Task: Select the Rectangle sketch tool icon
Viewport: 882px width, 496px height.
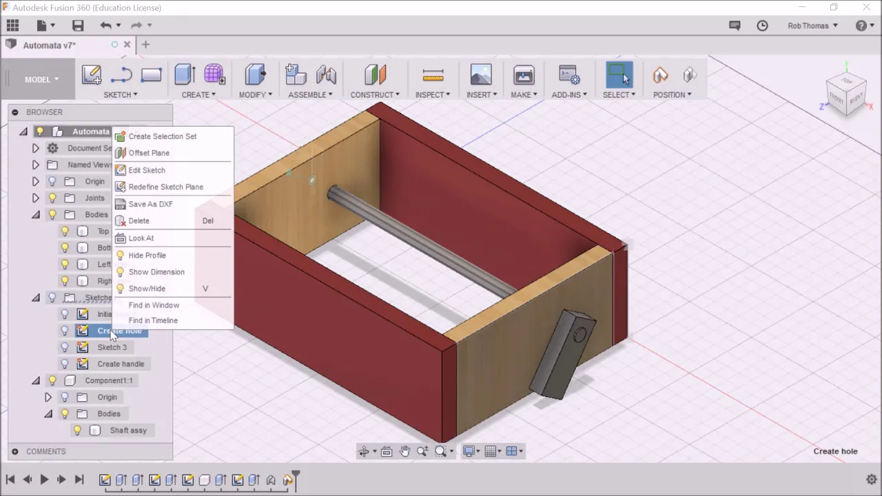Action: click(151, 74)
